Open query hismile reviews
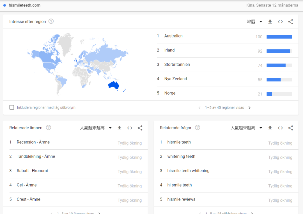This screenshot has height=214, width=303. point(181,199)
